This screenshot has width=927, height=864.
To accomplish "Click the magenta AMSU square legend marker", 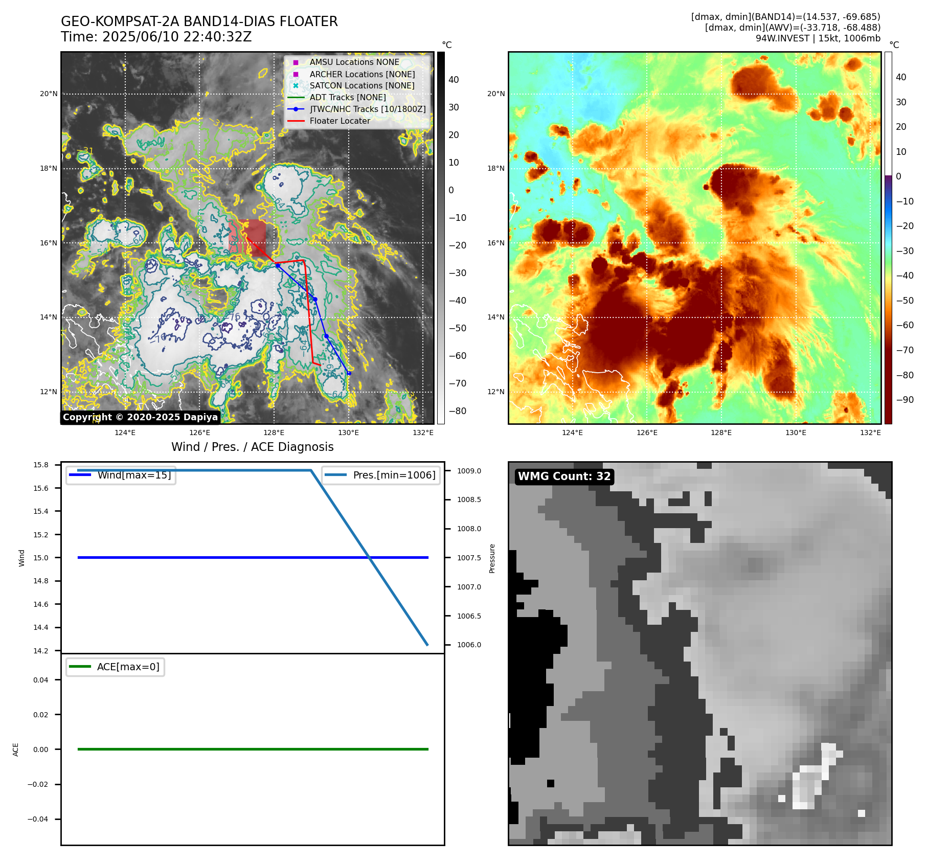I will pos(296,62).
